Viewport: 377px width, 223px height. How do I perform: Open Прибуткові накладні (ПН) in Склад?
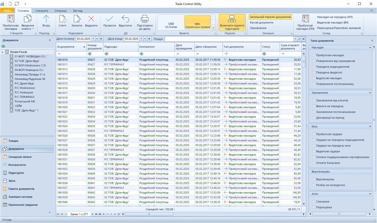(305, 22)
